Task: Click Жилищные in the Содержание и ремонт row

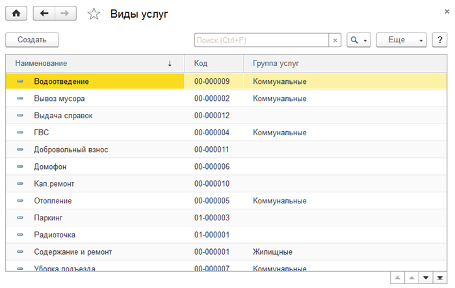Action: click(x=272, y=252)
